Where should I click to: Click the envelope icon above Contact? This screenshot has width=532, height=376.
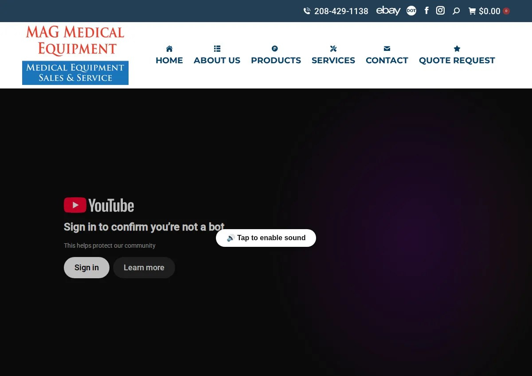[387, 49]
